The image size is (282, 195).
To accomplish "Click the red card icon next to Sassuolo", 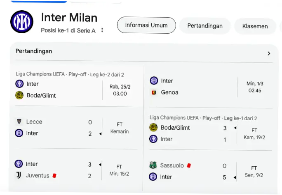I will tap(189, 165).
